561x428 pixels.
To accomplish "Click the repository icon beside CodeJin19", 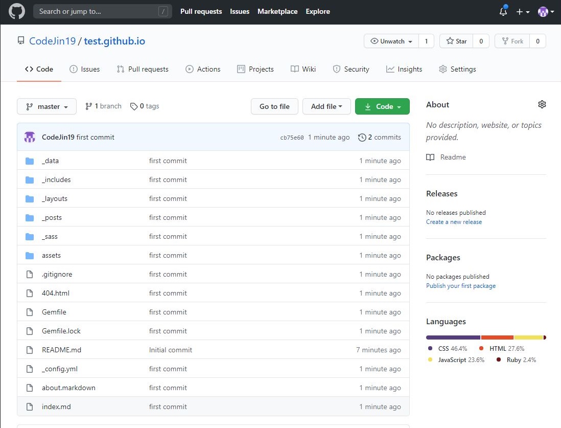I will coord(21,41).
